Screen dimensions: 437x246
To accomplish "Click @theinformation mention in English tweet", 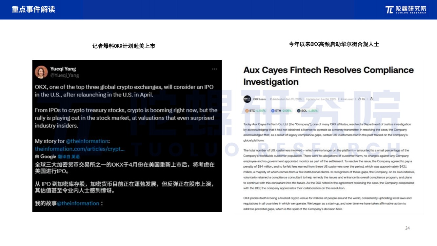I will click(x=87, y=141).
